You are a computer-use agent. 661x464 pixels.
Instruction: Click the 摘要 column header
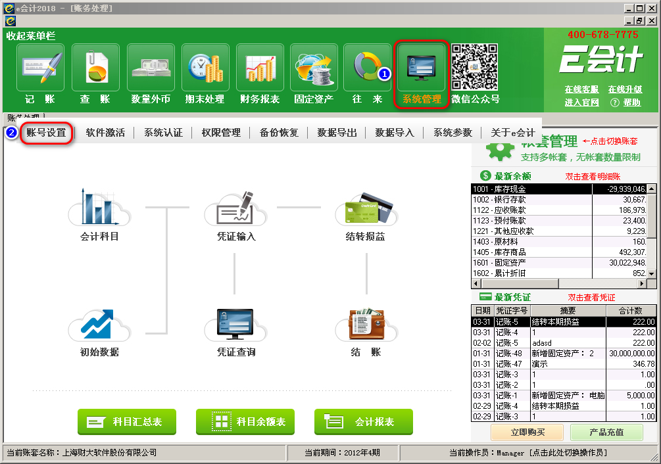(568, 311)
